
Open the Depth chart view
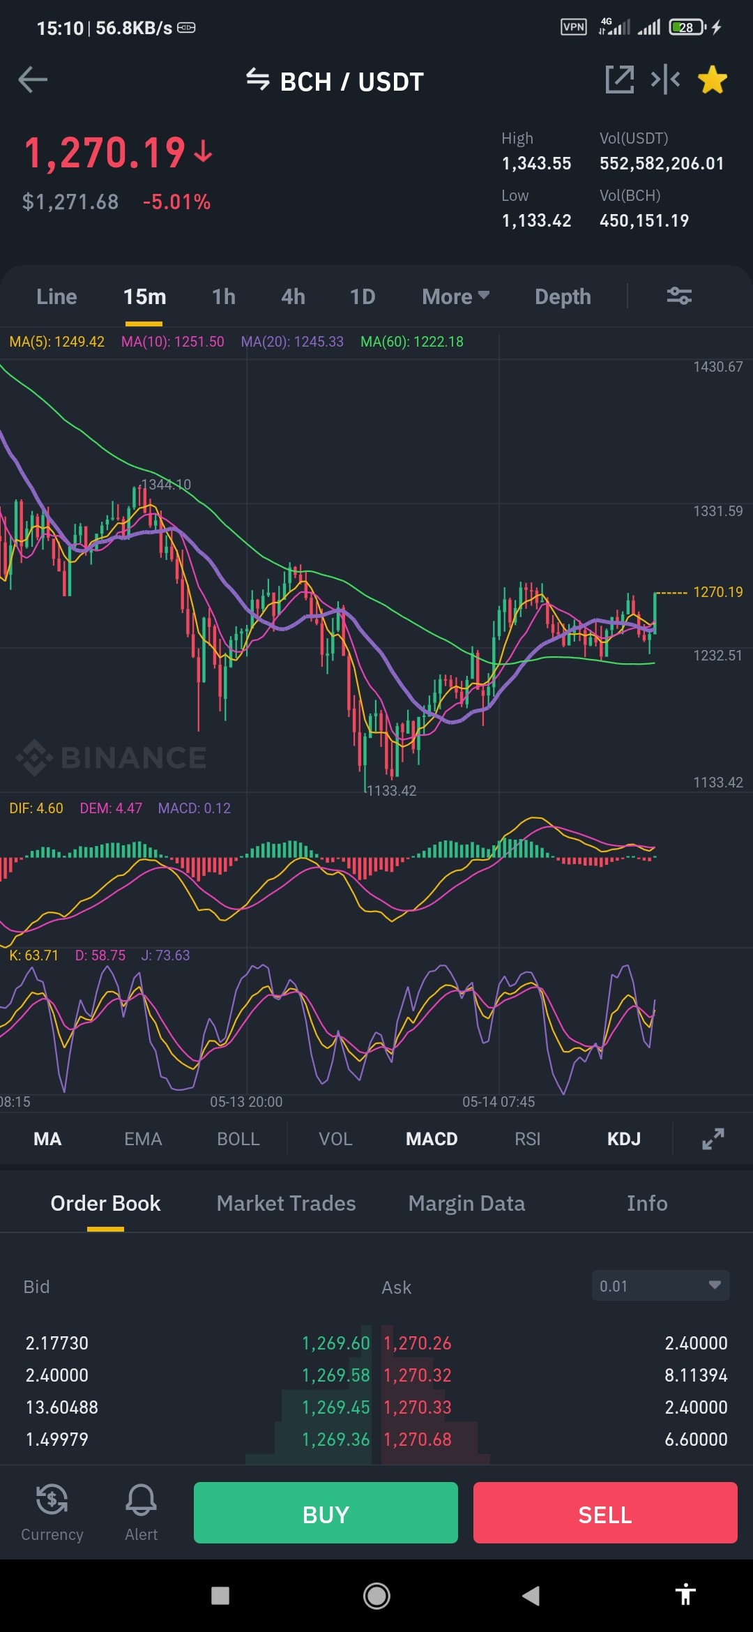pyautogui.click(x=563, y=296)
